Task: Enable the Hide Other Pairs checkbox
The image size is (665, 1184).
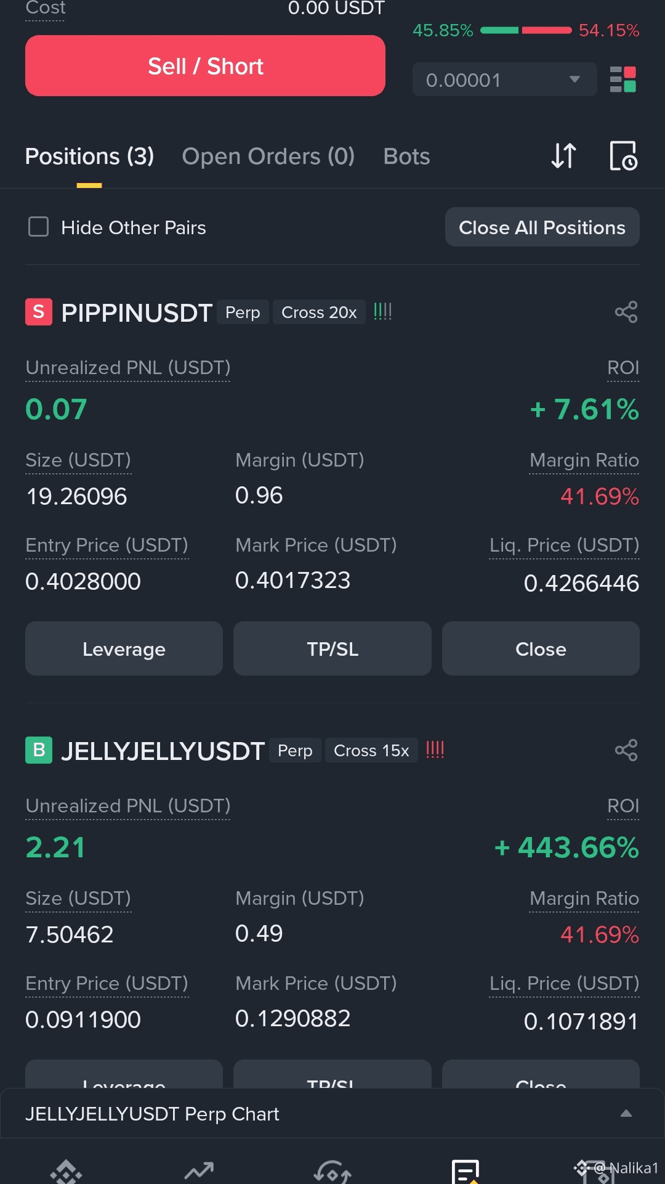Action: 38,227
